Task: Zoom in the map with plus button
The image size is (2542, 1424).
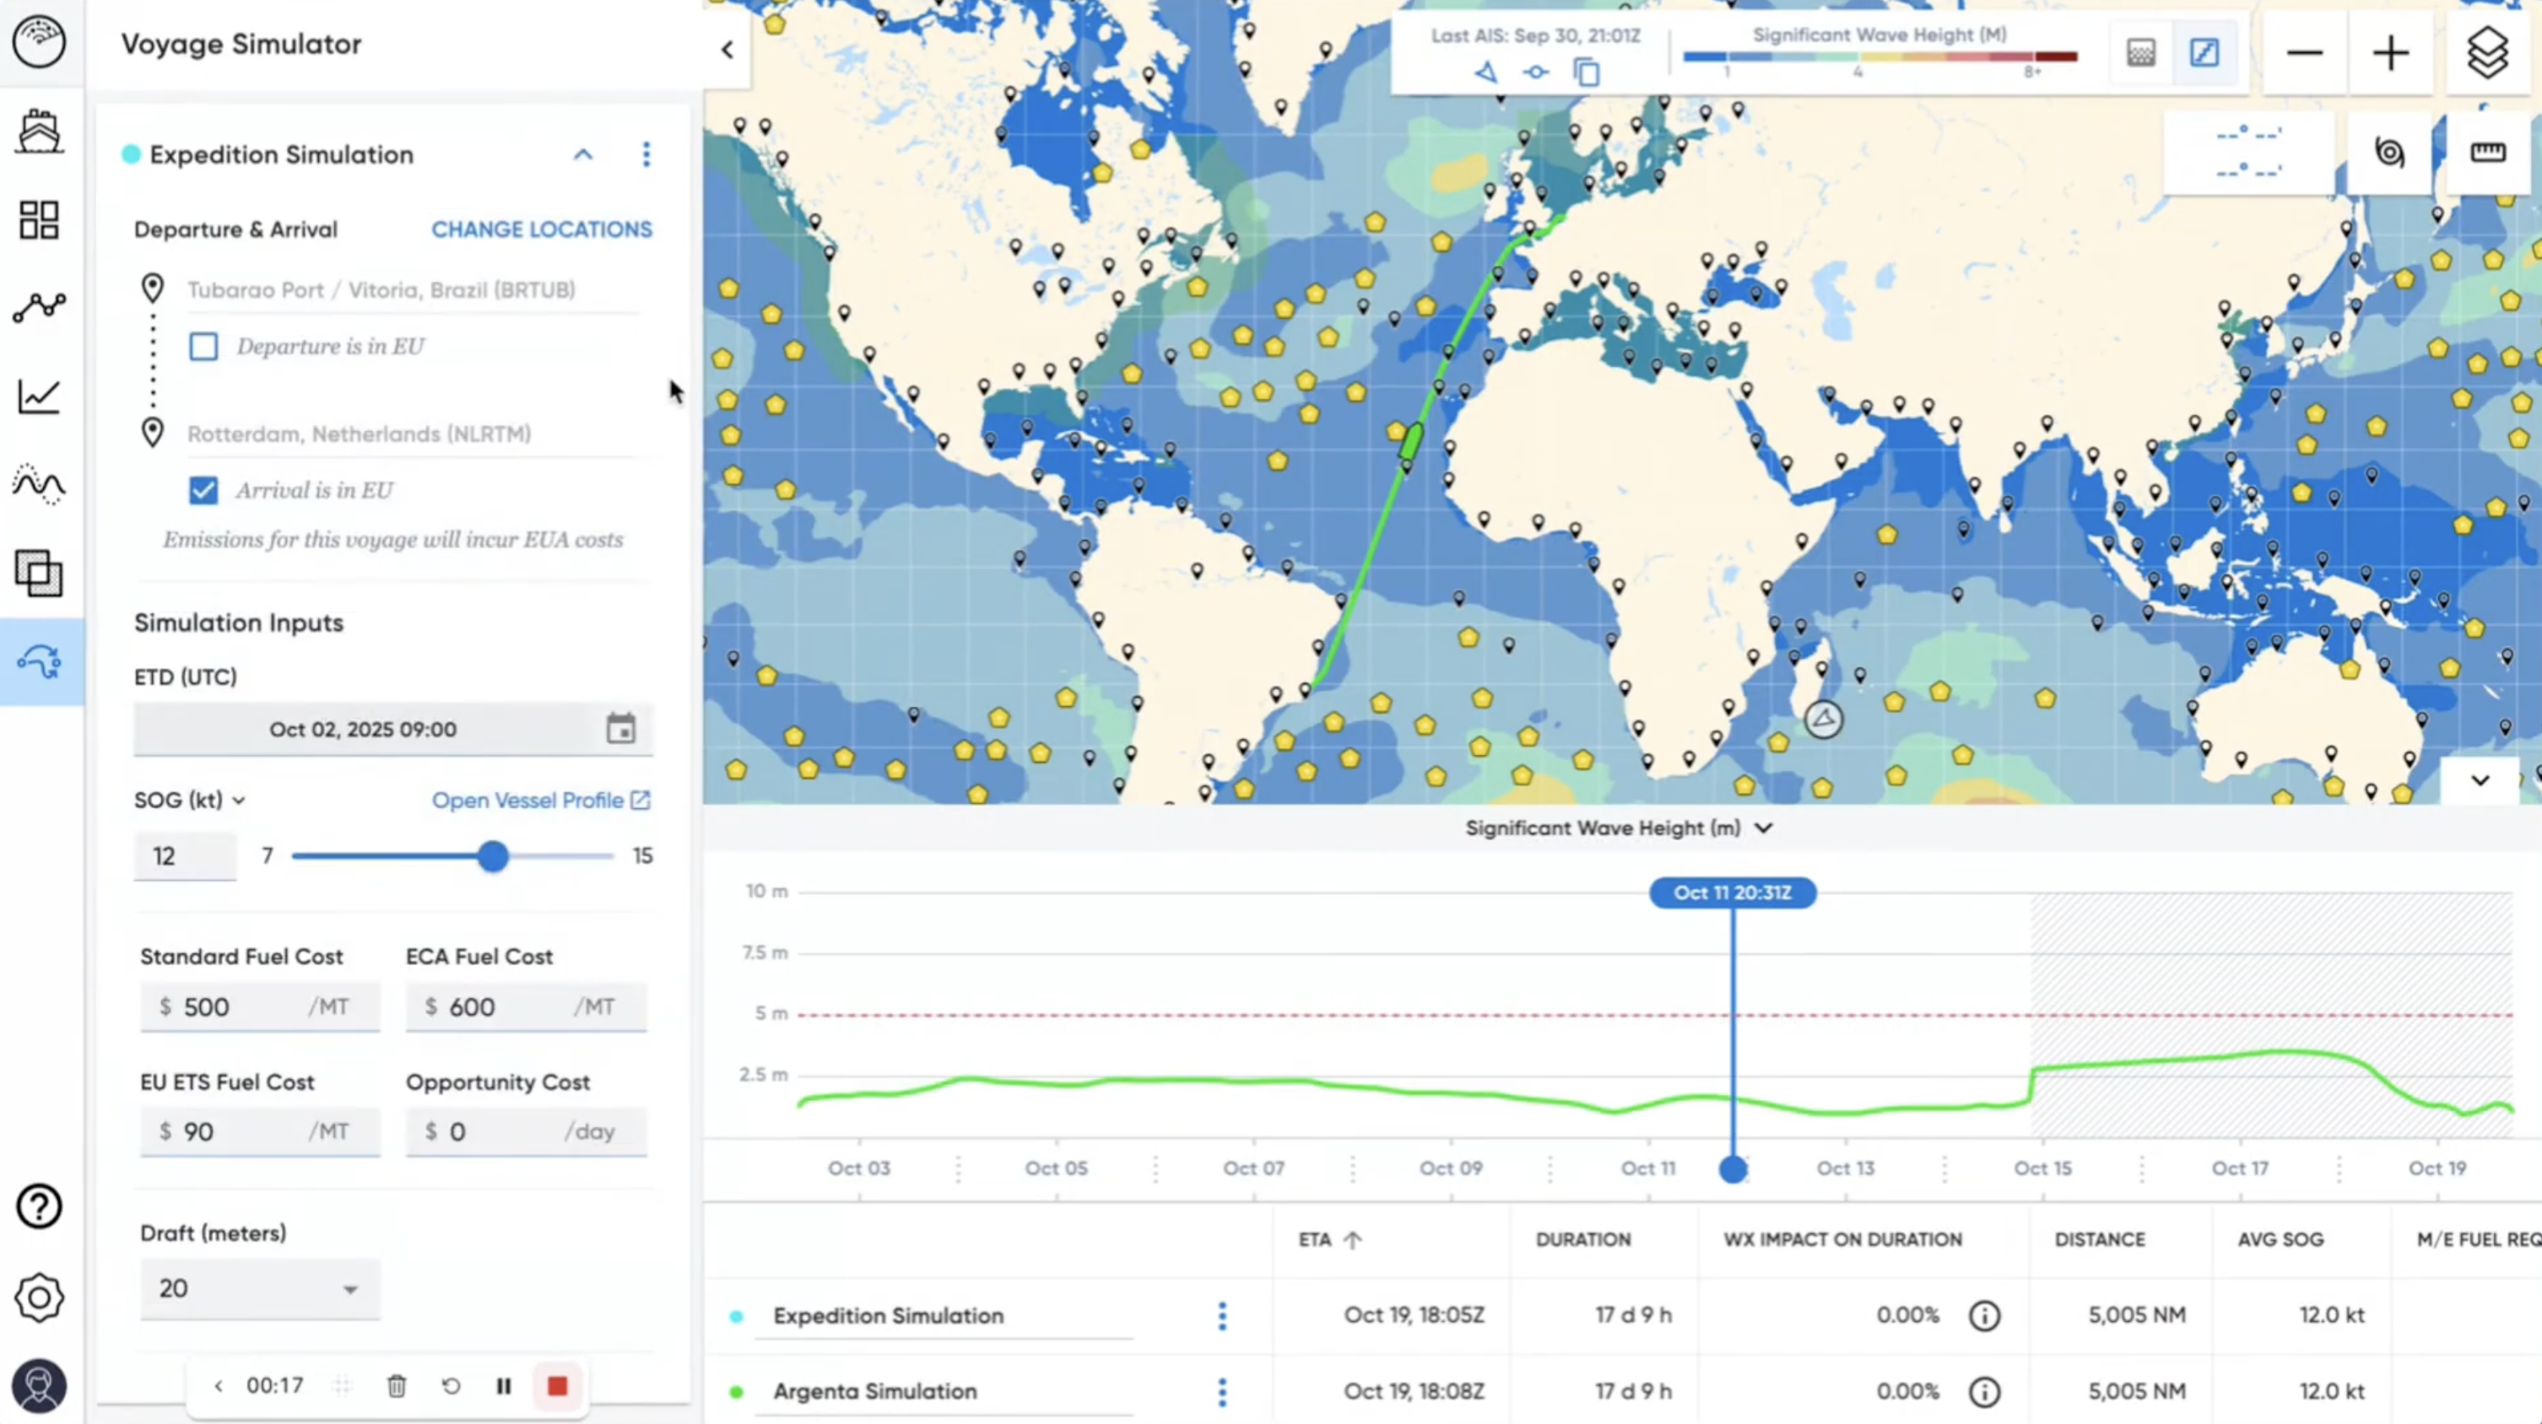Action: pyautogui.click(x=2391, y=52)
